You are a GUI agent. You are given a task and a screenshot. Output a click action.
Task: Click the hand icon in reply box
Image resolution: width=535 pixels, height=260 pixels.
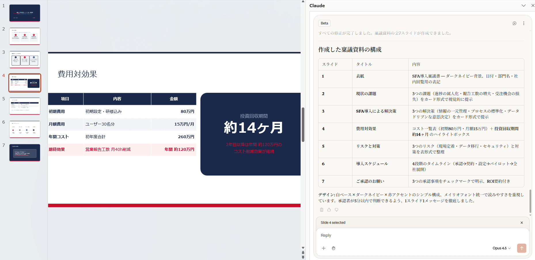tap(333, 248)
